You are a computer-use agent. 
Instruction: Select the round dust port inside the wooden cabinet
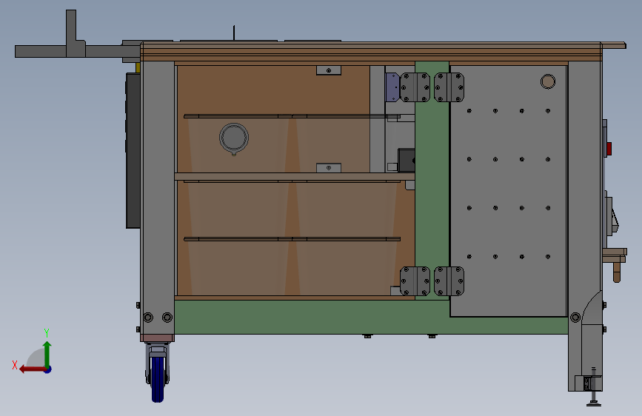(x=234, y=138)
